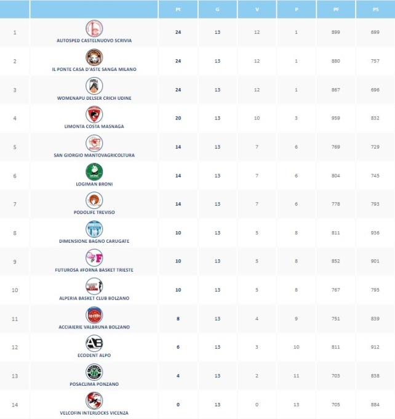Open the green Logiman Broni logo

94,172
